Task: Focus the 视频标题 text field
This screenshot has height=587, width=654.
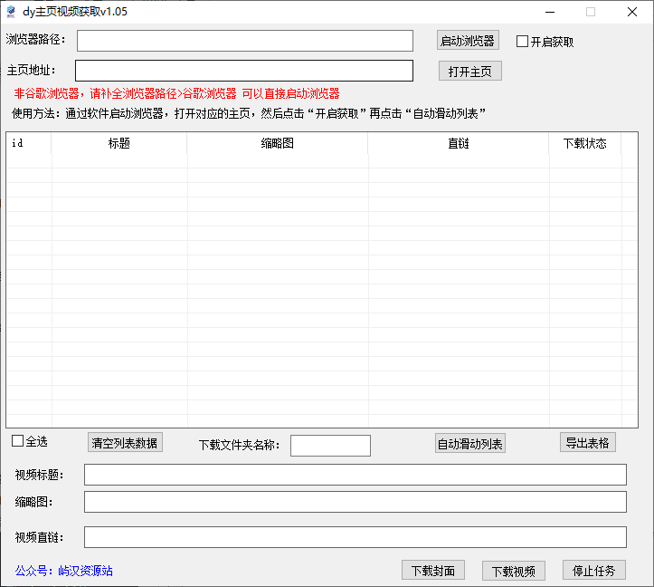Action: 355,475
